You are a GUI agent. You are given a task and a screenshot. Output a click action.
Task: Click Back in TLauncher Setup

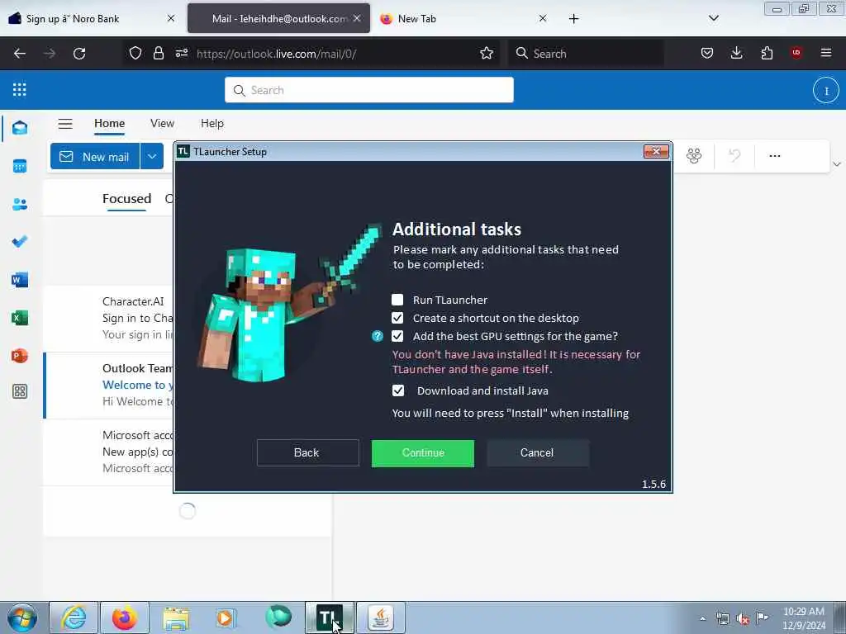click(307, 453)
